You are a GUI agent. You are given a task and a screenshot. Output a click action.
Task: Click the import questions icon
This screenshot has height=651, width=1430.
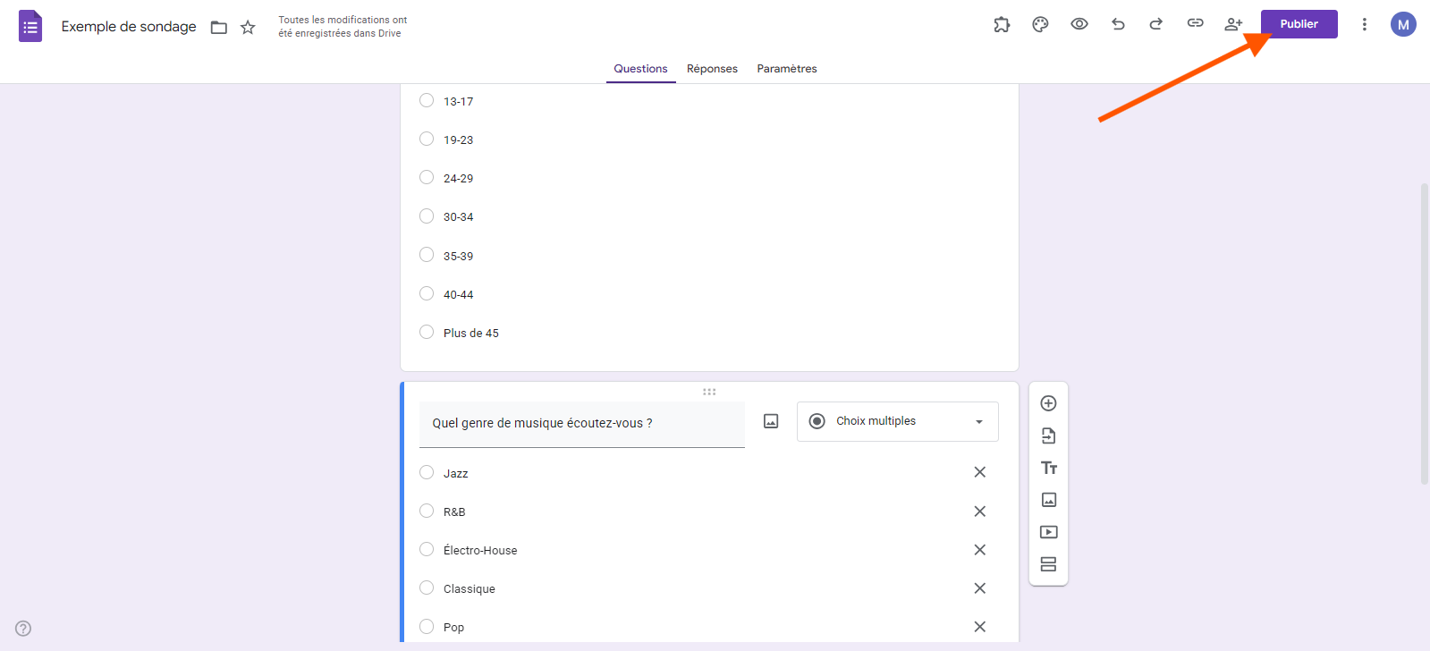(x=1049, y=435)
